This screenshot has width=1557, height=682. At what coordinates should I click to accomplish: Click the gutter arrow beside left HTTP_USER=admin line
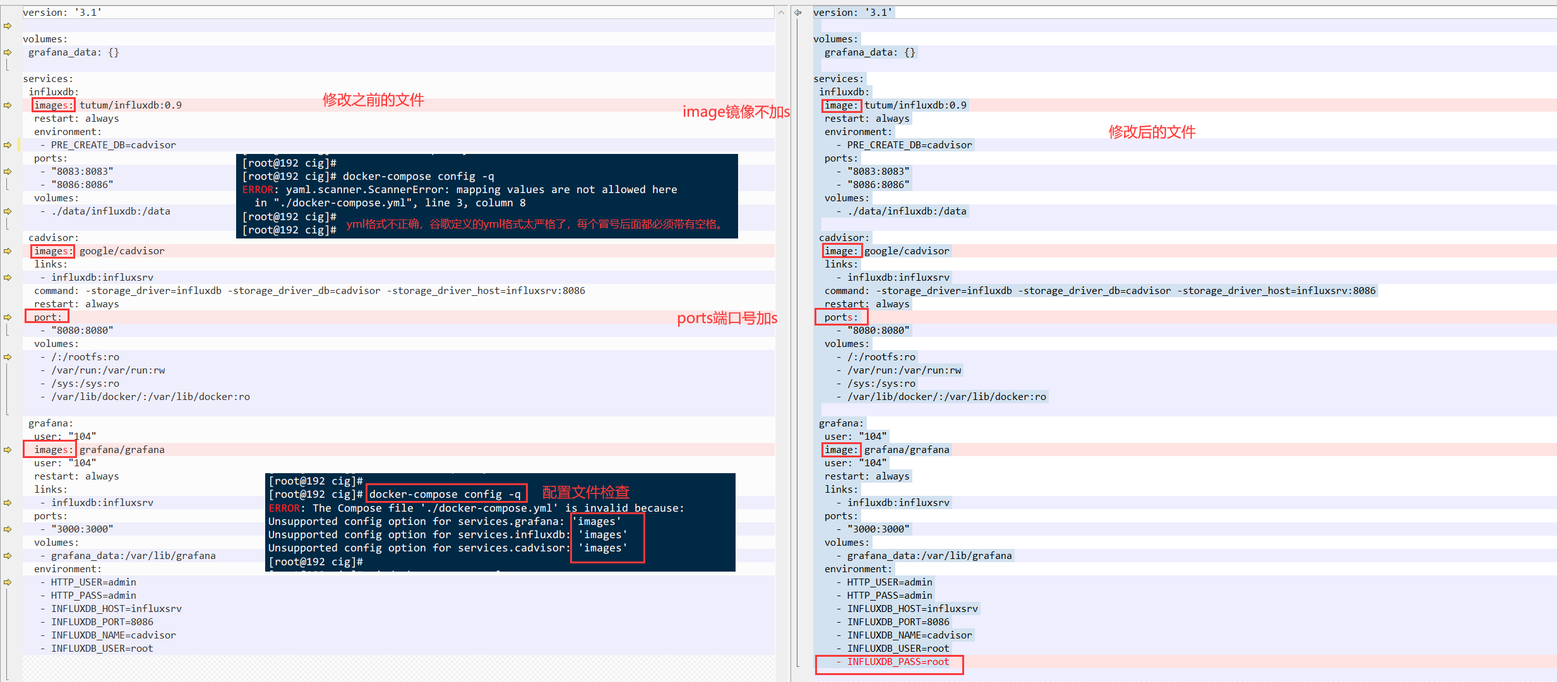pos(8,582)
